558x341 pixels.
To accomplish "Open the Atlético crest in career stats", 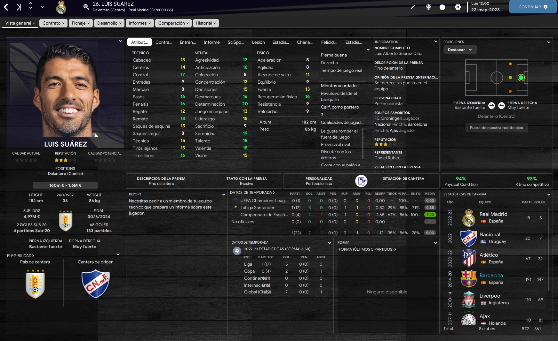I will pyautogui.click(x=469, y=258).
